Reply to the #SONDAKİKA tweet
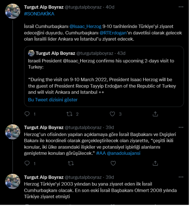 click(27, 114)
